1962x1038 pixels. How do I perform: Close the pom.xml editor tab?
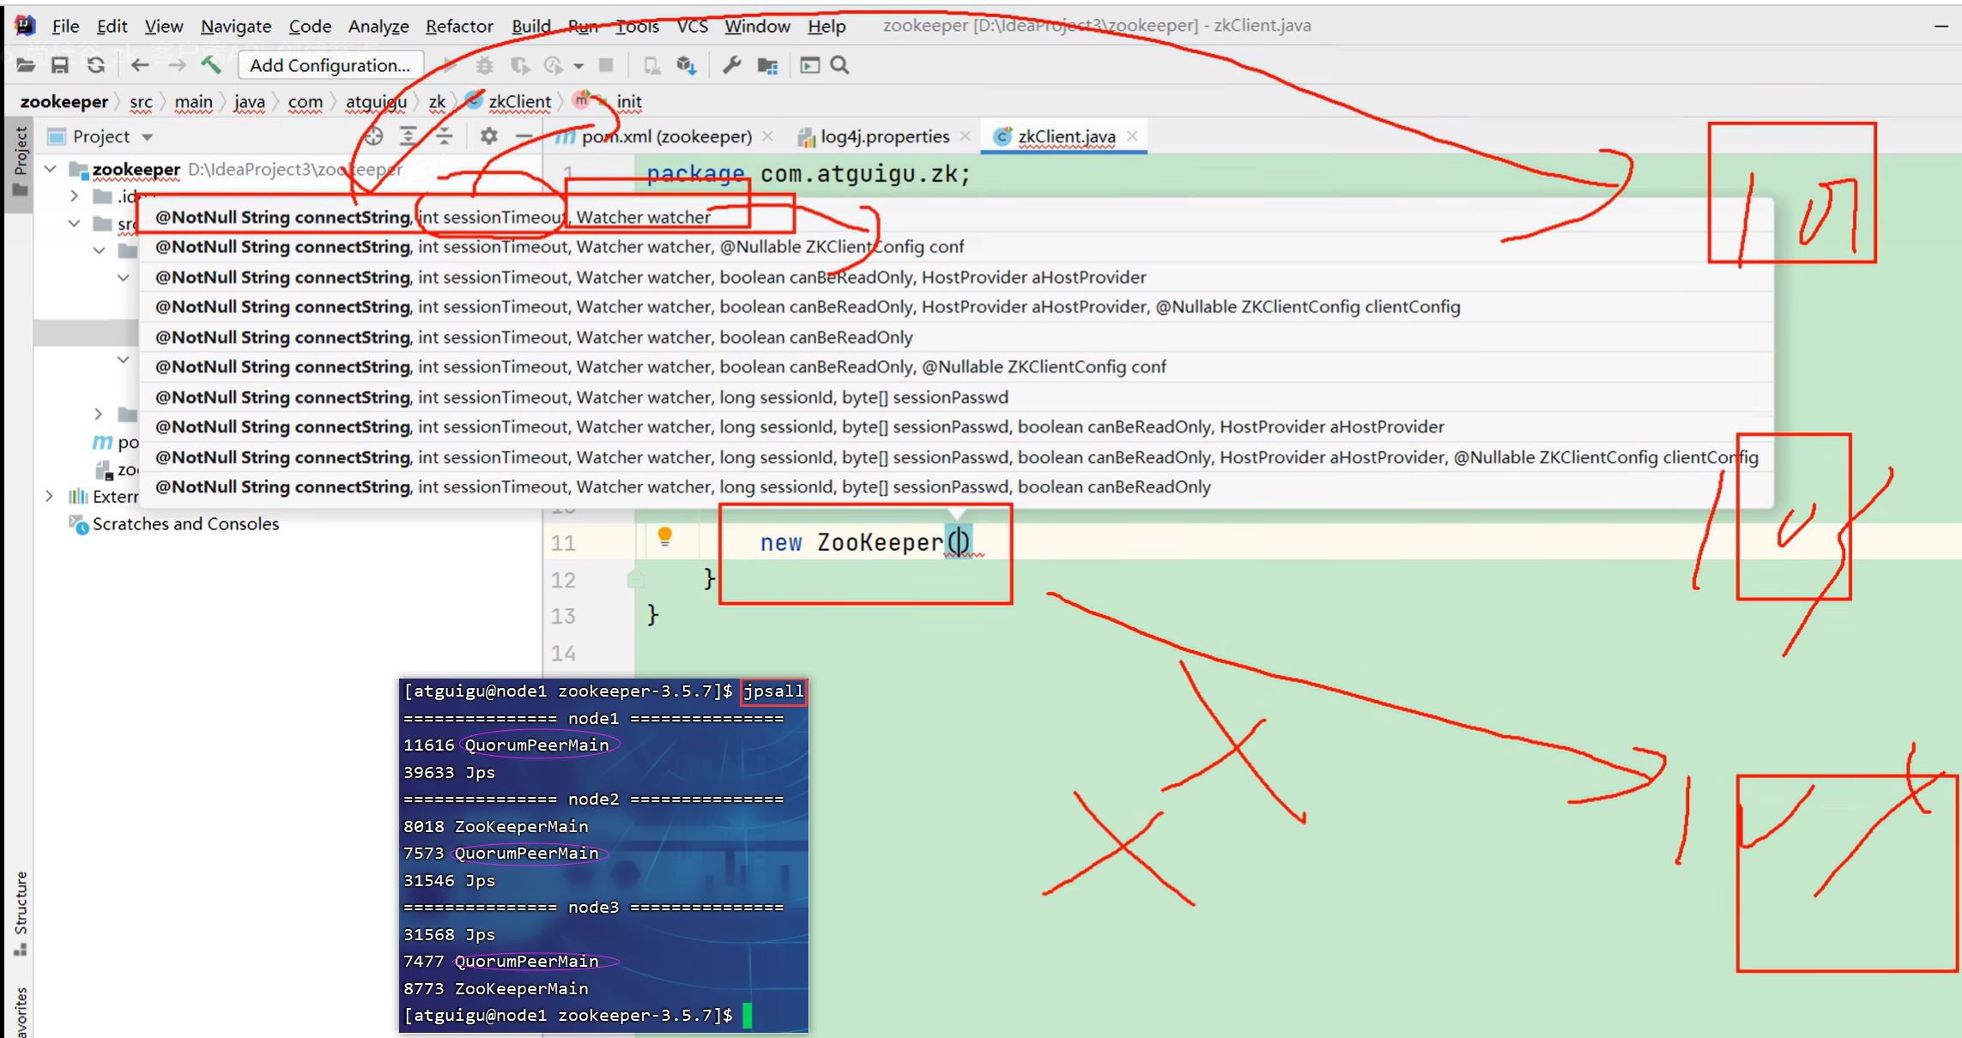[x=767, y=136]
